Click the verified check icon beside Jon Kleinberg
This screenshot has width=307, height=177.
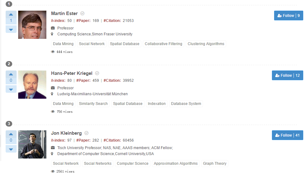pyautogui.click(x=86, y=133)
